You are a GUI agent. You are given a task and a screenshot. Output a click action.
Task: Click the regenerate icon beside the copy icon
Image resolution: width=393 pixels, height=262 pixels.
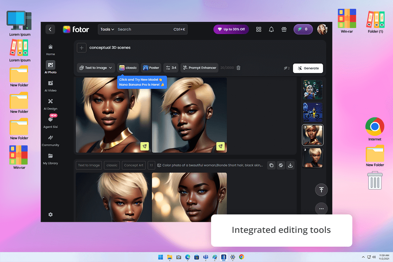point(281,165)
